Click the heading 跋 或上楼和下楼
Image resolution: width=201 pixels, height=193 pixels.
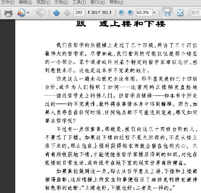[x=121, y=24]
